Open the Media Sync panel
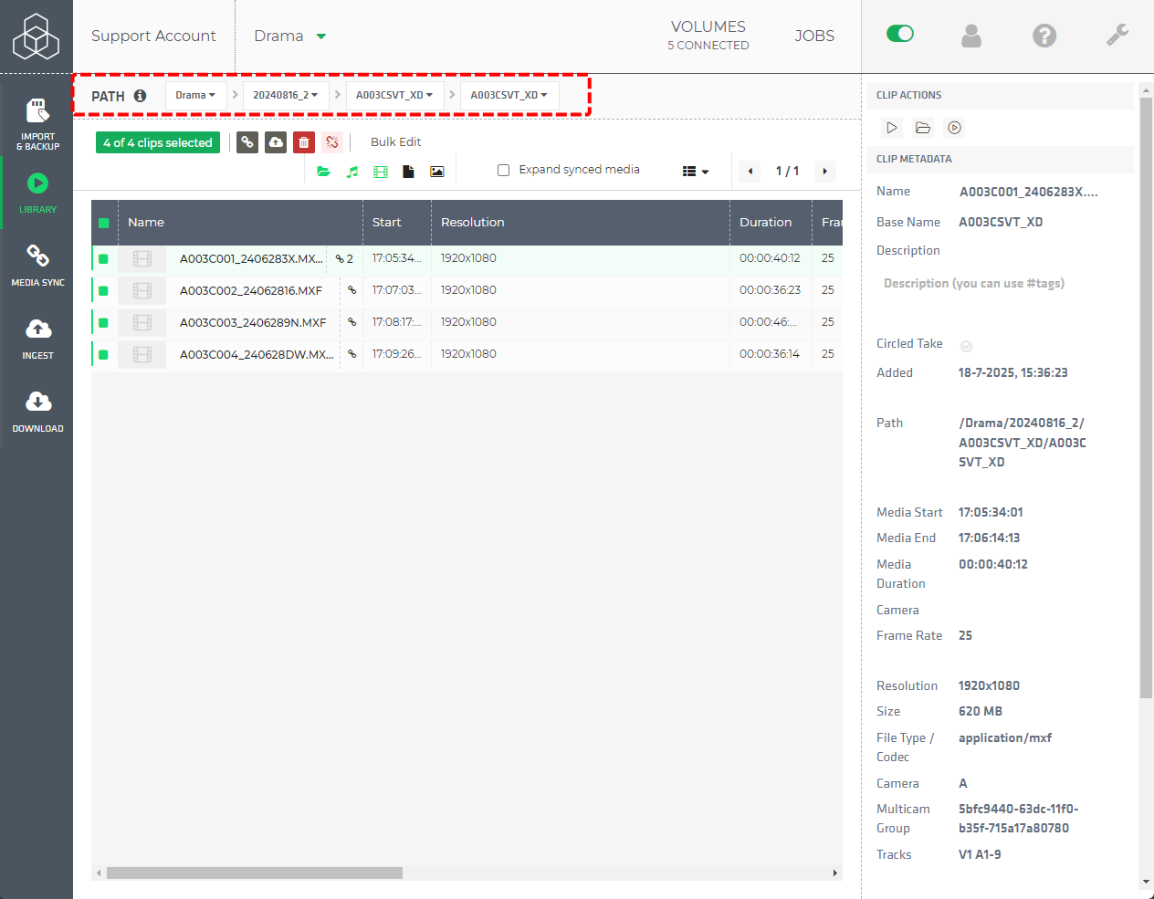 (37, 265)
